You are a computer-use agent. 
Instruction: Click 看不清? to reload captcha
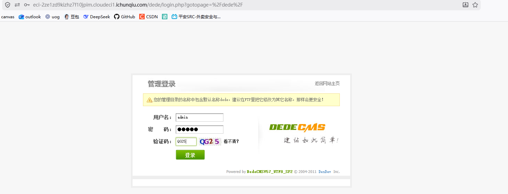(x=231, y=141)
